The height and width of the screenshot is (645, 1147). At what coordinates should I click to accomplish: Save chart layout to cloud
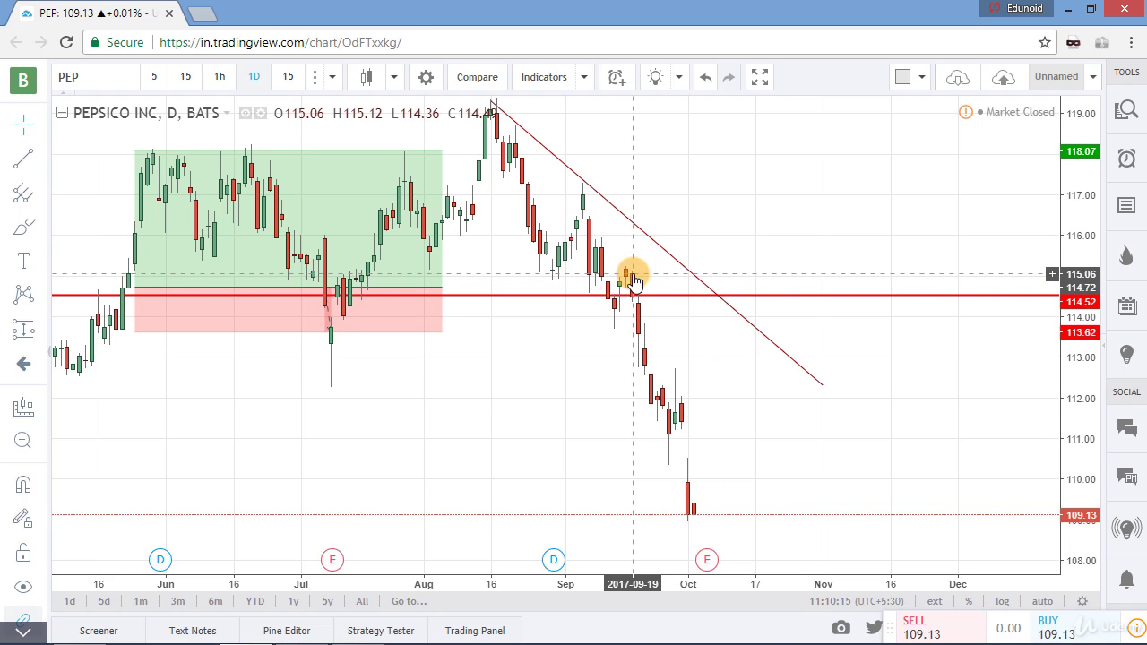(1004, 77)
